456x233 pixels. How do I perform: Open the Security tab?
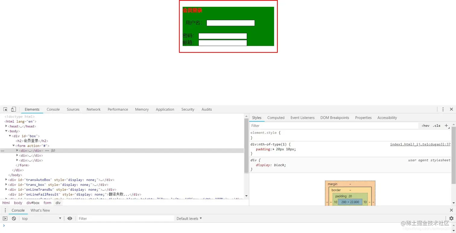click(188, 109)
